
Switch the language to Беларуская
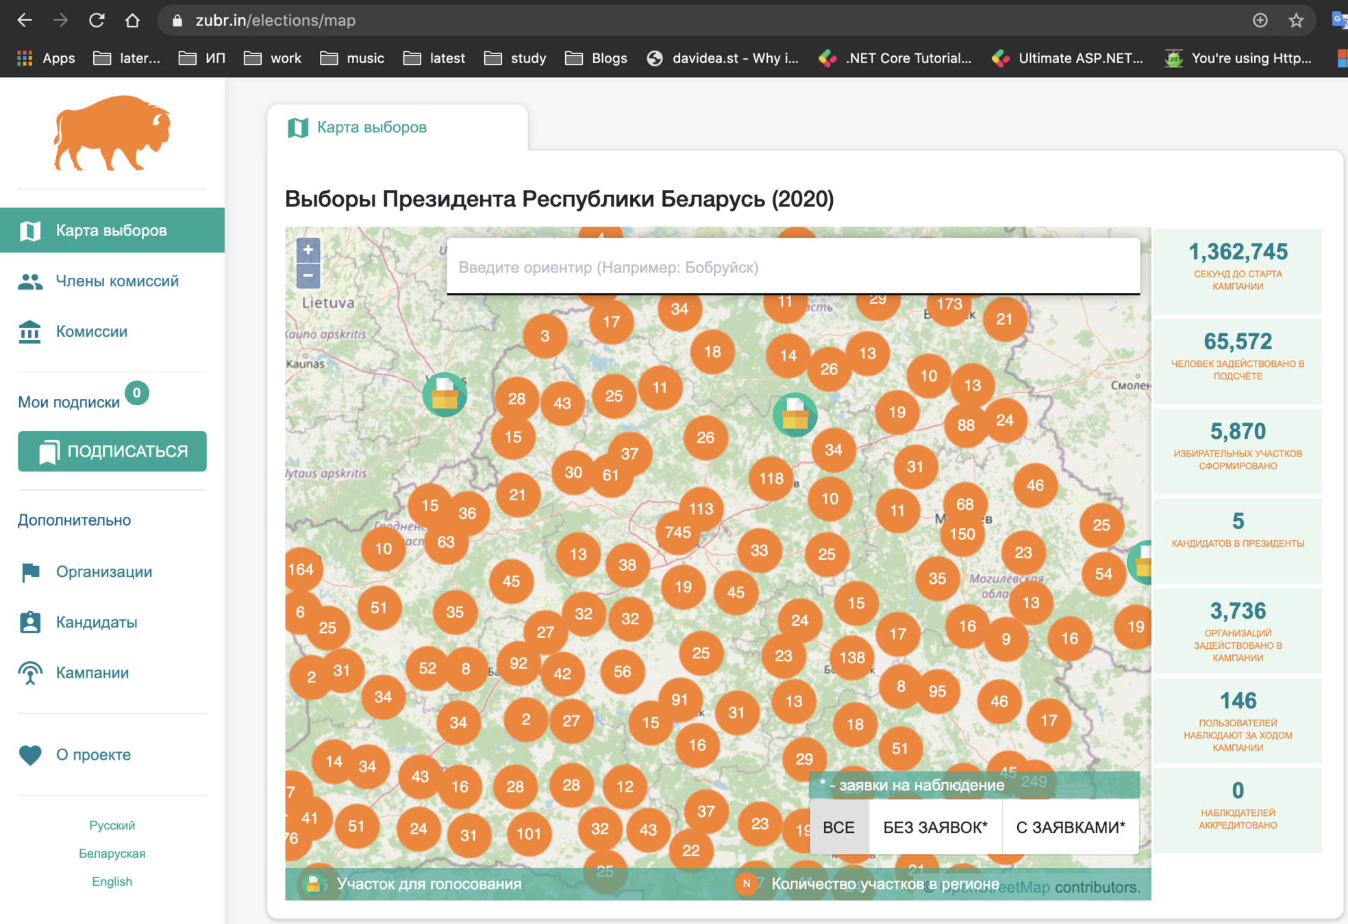coord(112,854)
